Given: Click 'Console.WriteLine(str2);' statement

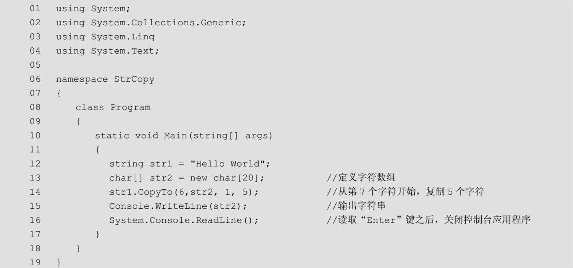Looking at the screenshot, I should click(x=178, y=206).
